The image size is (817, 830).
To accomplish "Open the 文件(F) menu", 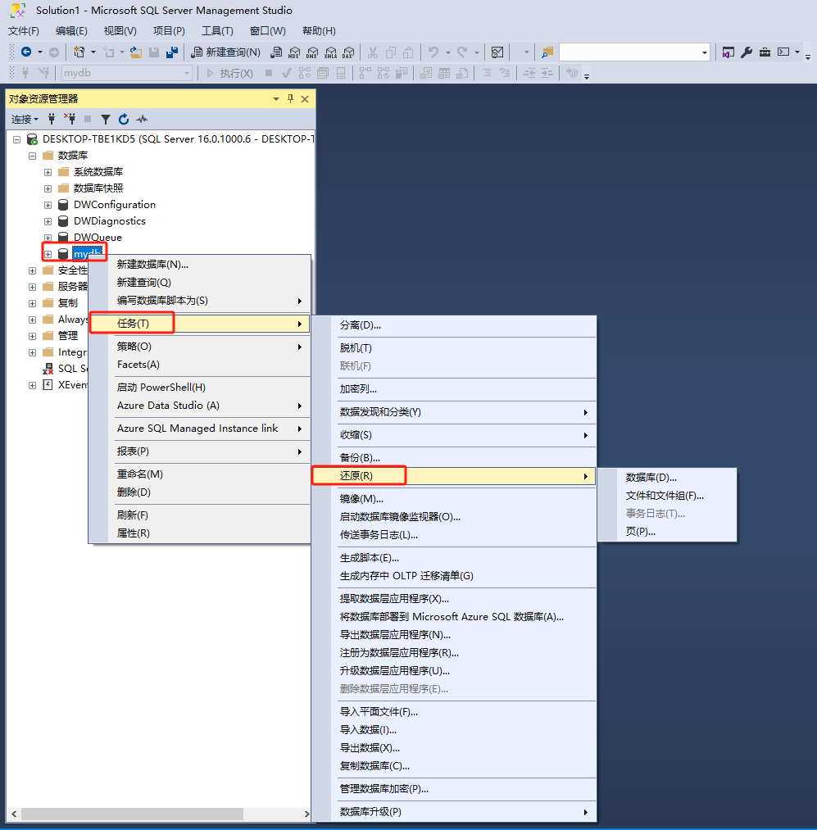I will pos(23,30).
